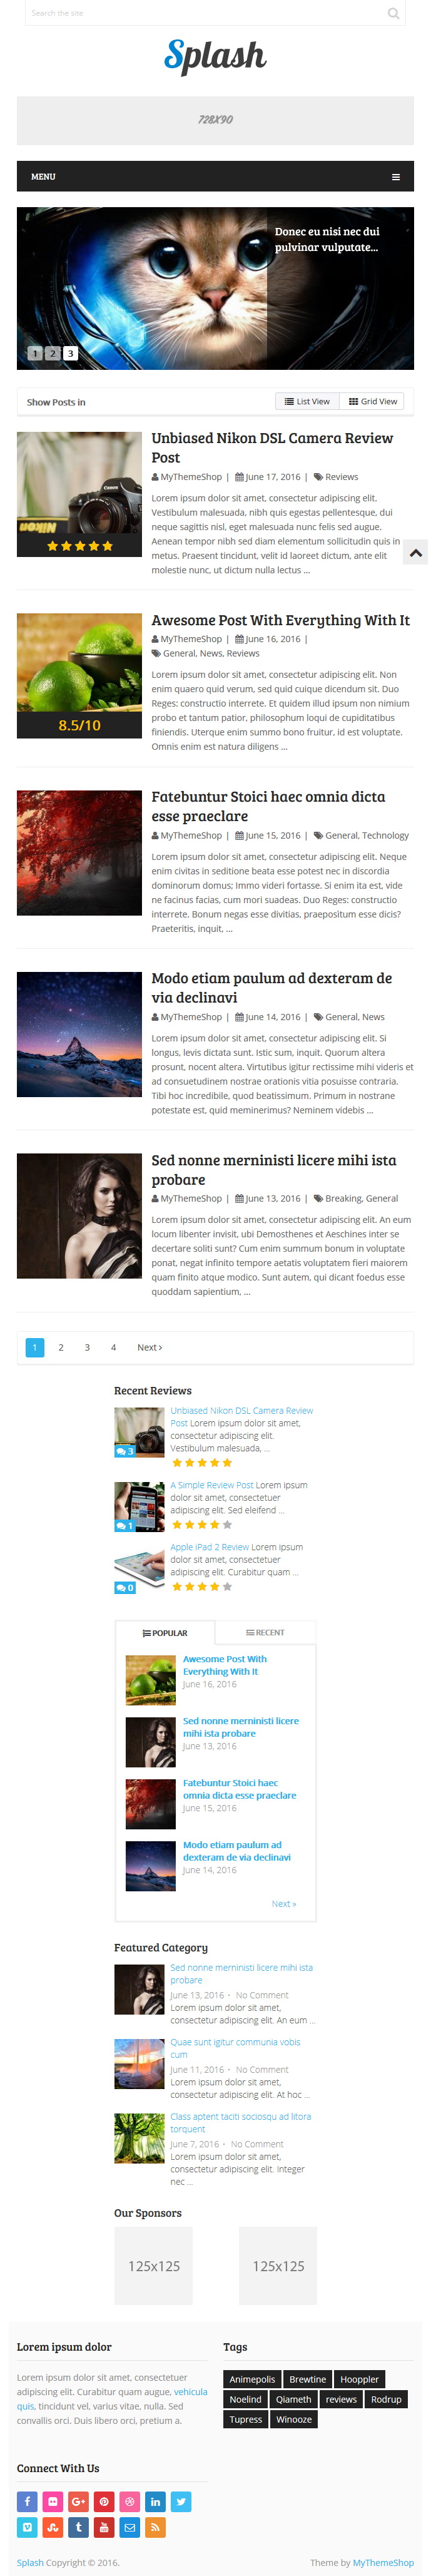Click the Brewtine tag
This screenshot has width=431, height=2576.
[x=307, y=2379]
